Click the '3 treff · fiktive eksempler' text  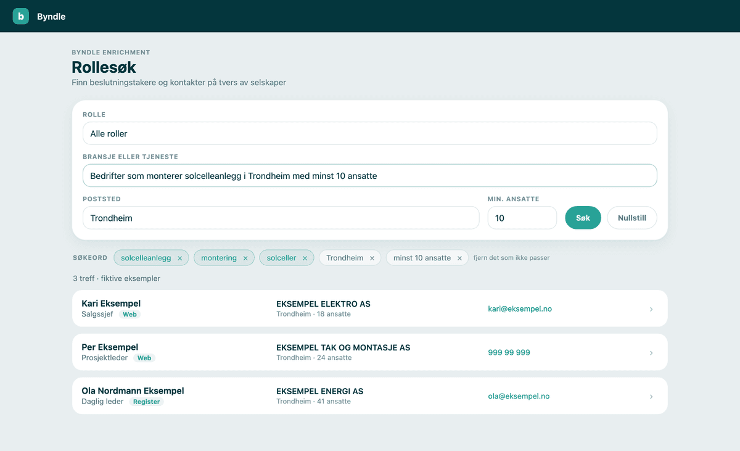point(117,278)
